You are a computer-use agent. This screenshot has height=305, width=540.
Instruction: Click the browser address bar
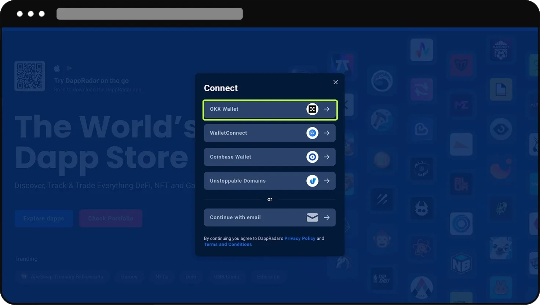[150, 14]
